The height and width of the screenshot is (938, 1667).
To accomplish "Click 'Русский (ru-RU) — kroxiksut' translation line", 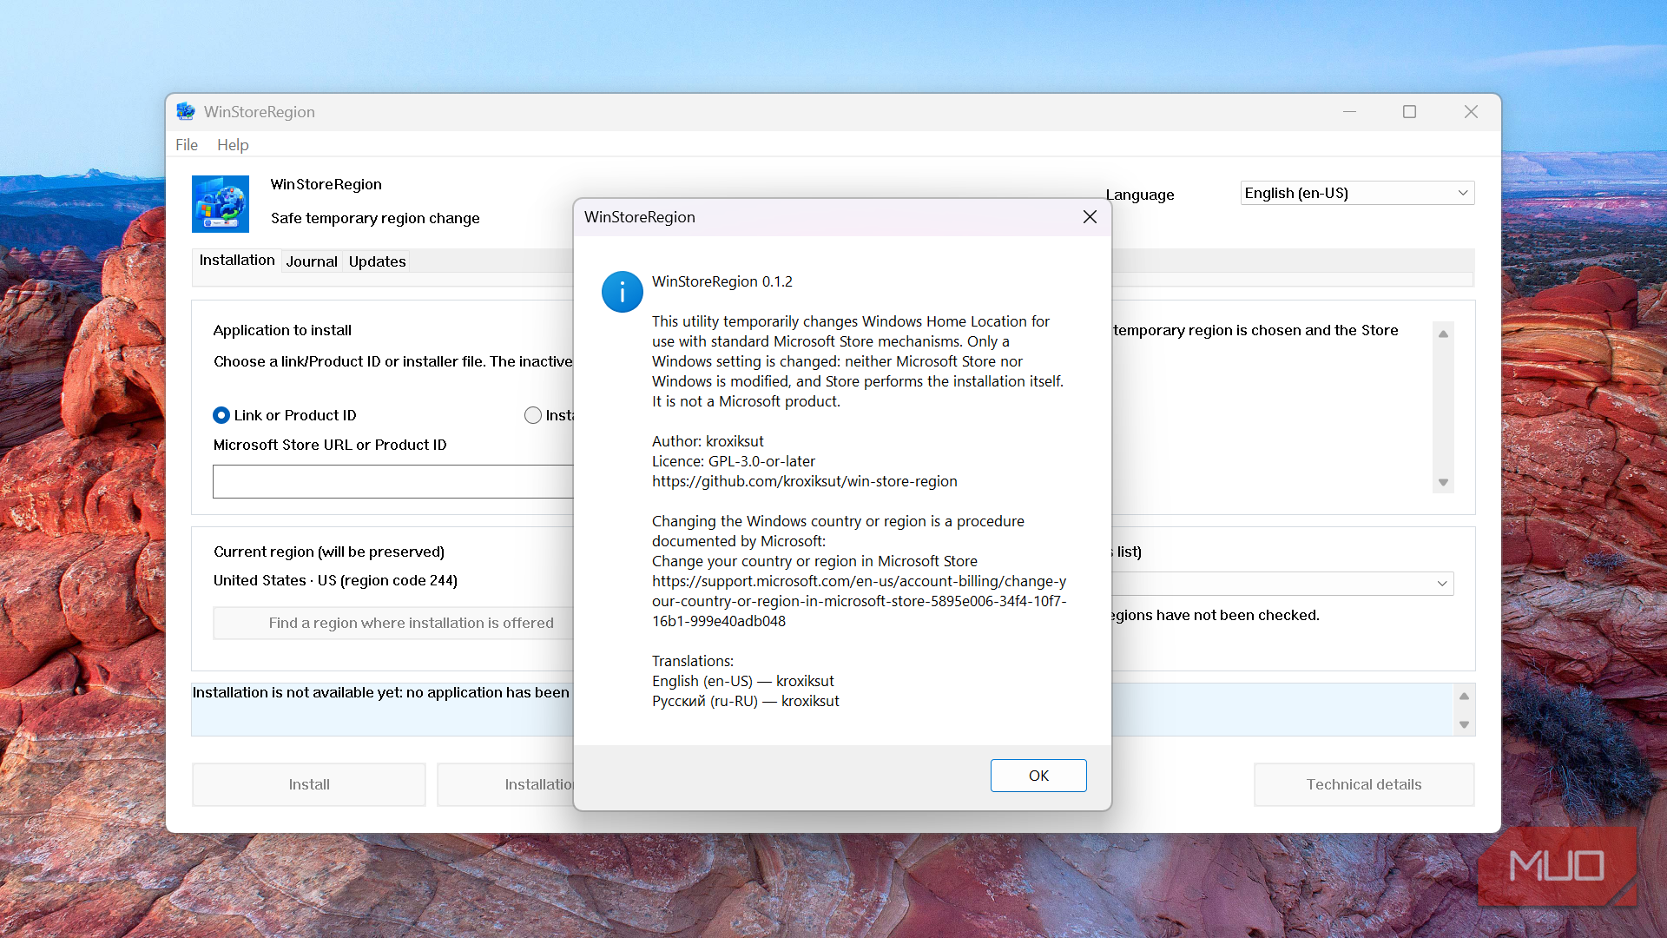I will (x=746, y=701).
